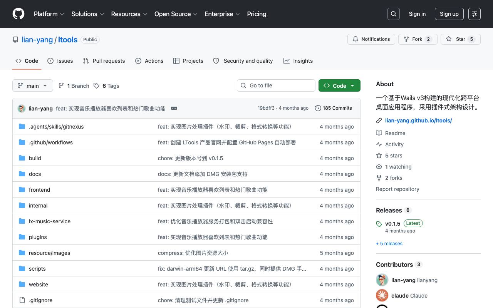Expand the Open Source menu
This screenshot has width=493, height=308.
point(176,14)
